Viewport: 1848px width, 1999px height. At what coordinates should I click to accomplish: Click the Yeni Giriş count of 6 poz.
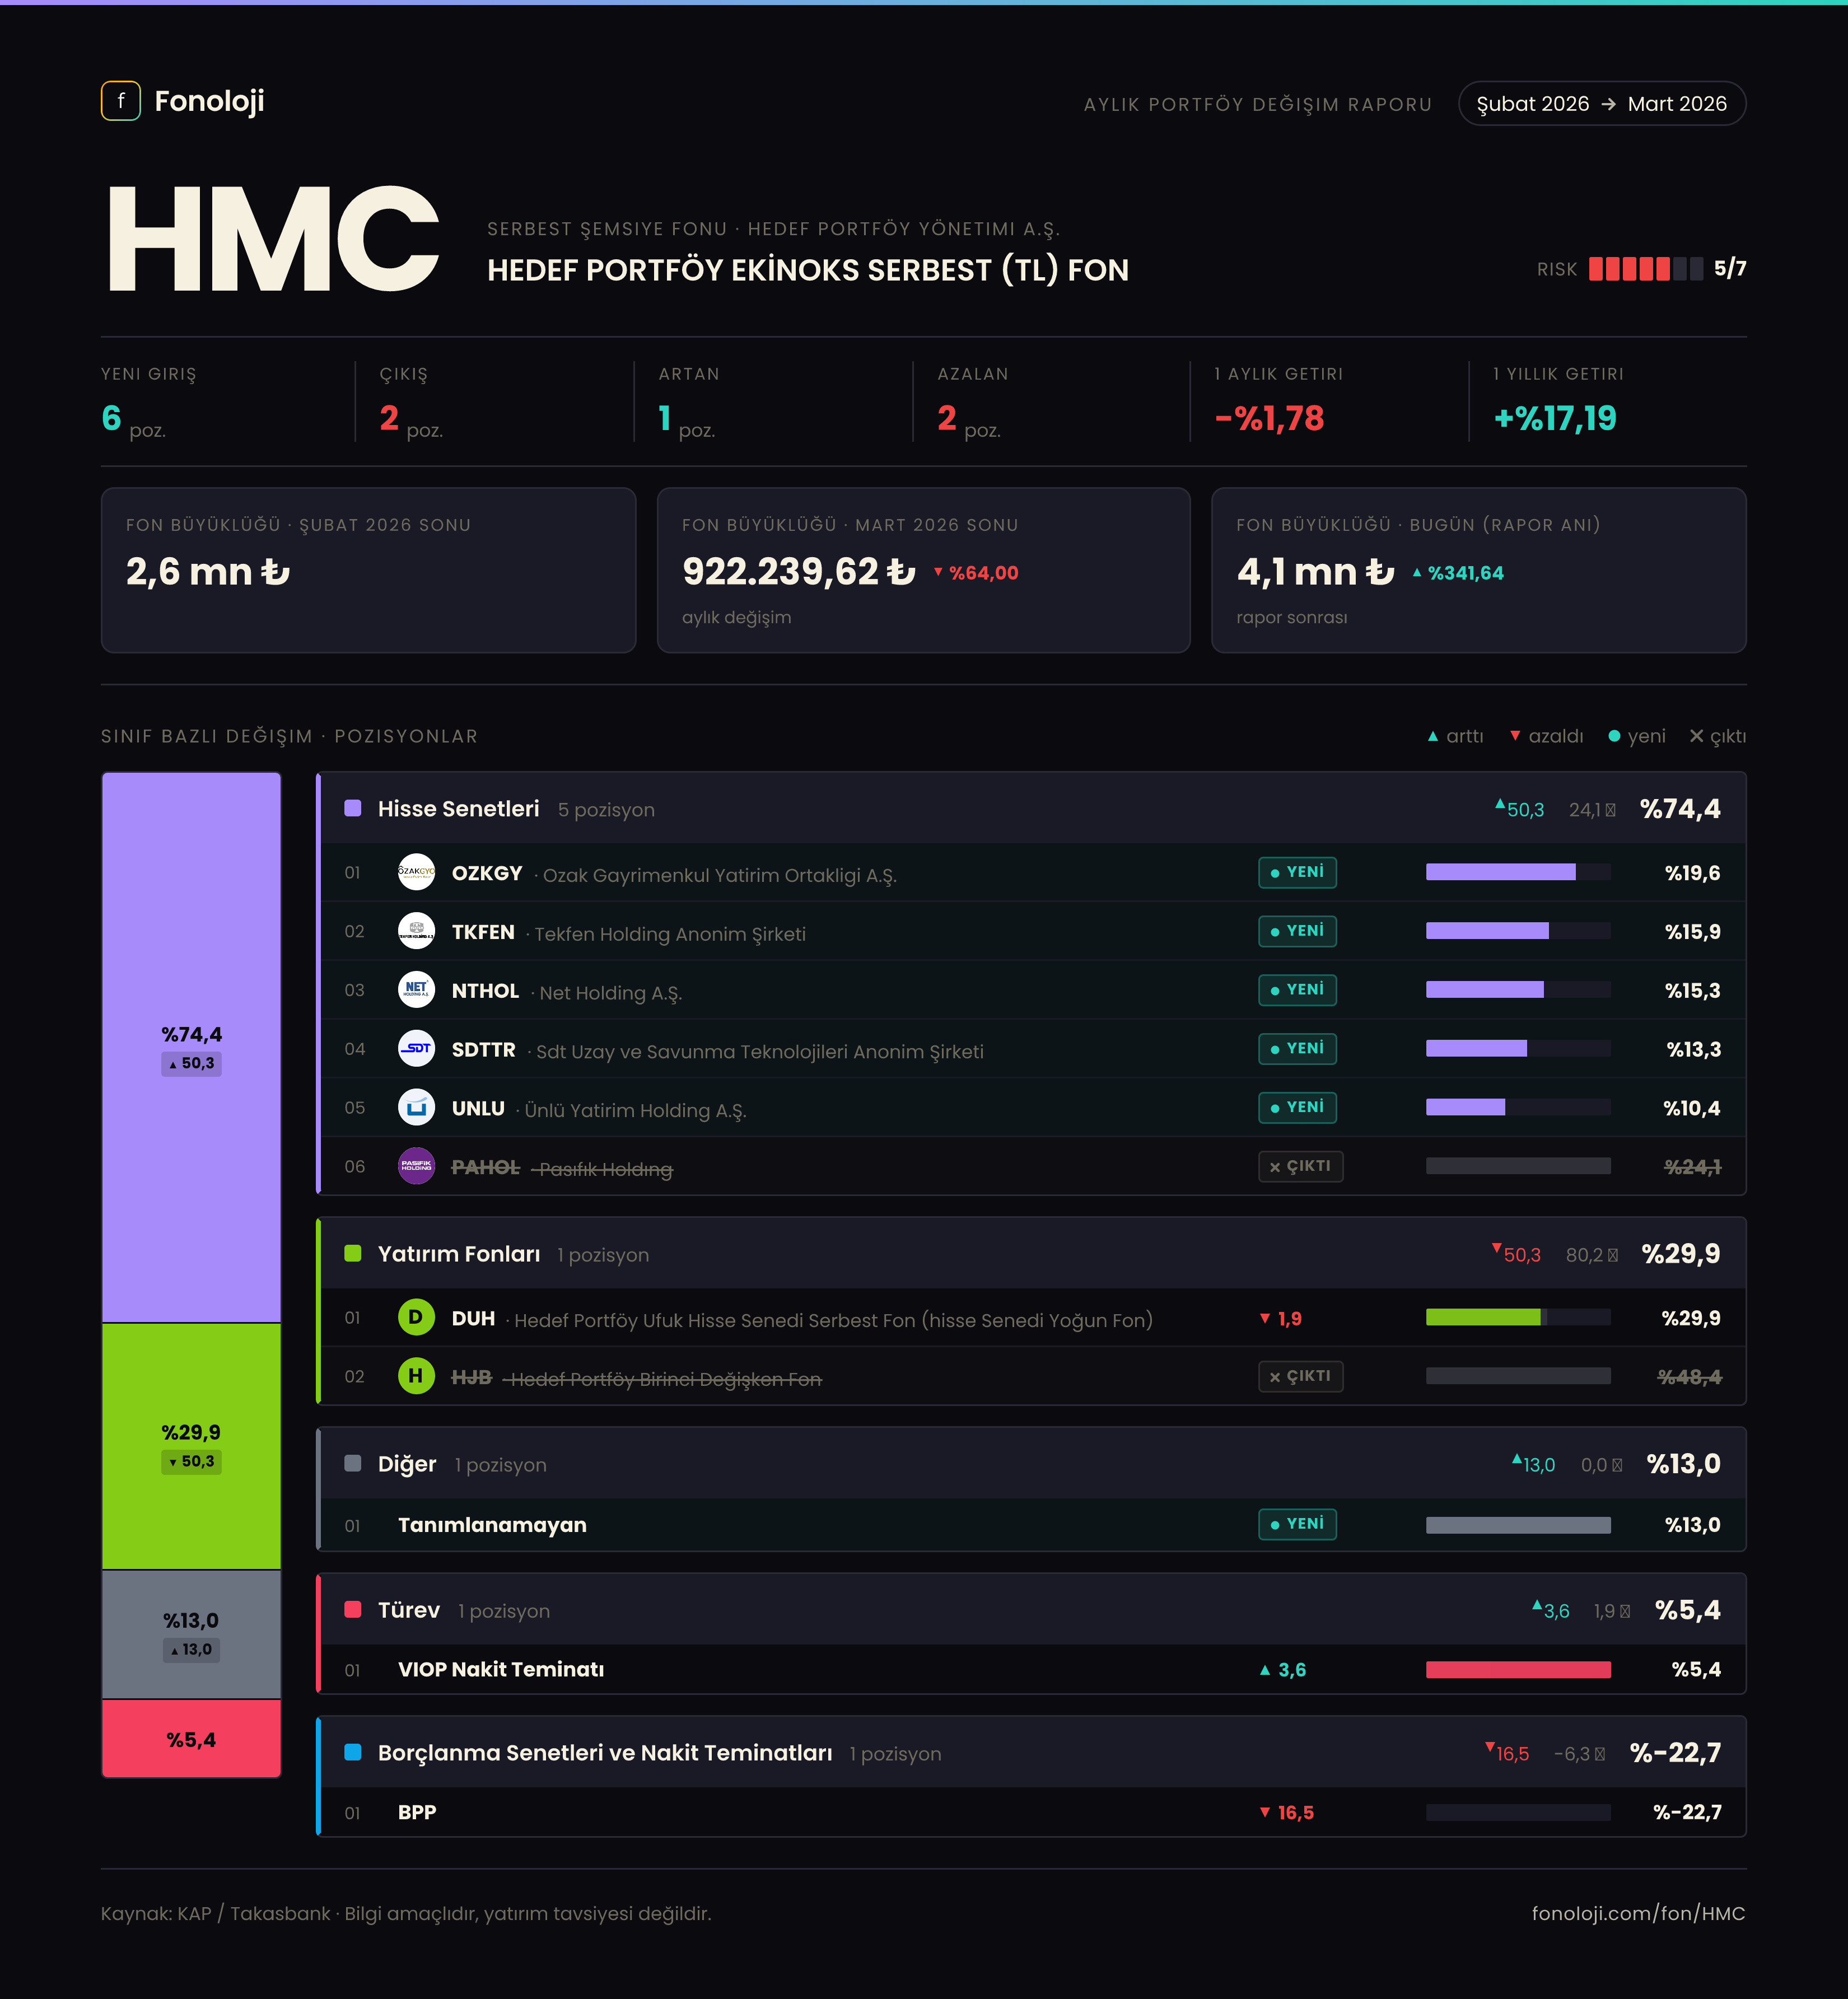click(134, 420)
